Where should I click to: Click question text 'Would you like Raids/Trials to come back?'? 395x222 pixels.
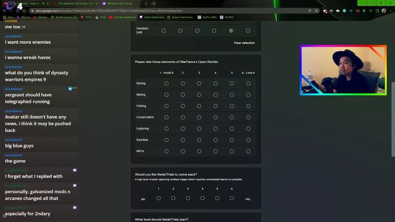[166, 174]
